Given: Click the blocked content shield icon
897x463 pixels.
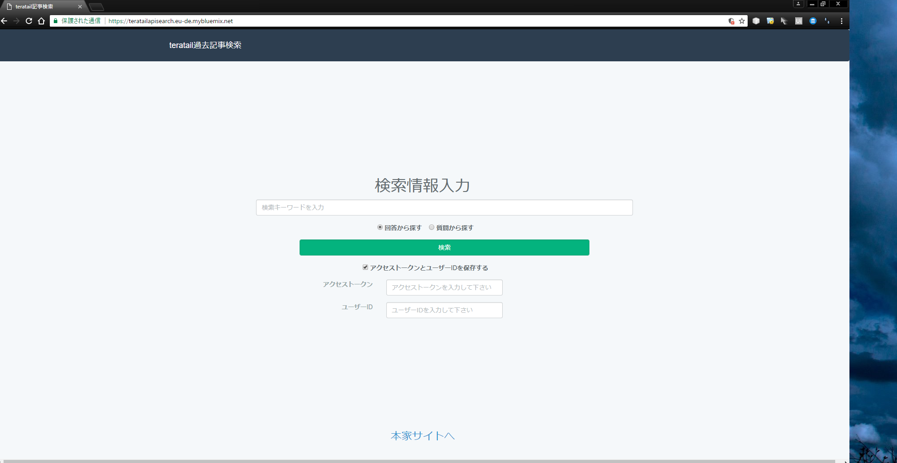Looking at the screenshot, I should 731,21.
